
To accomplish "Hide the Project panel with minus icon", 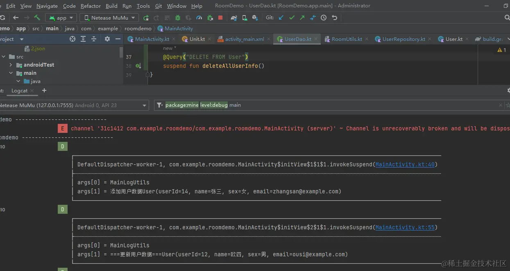I will (x=118, y=39).
